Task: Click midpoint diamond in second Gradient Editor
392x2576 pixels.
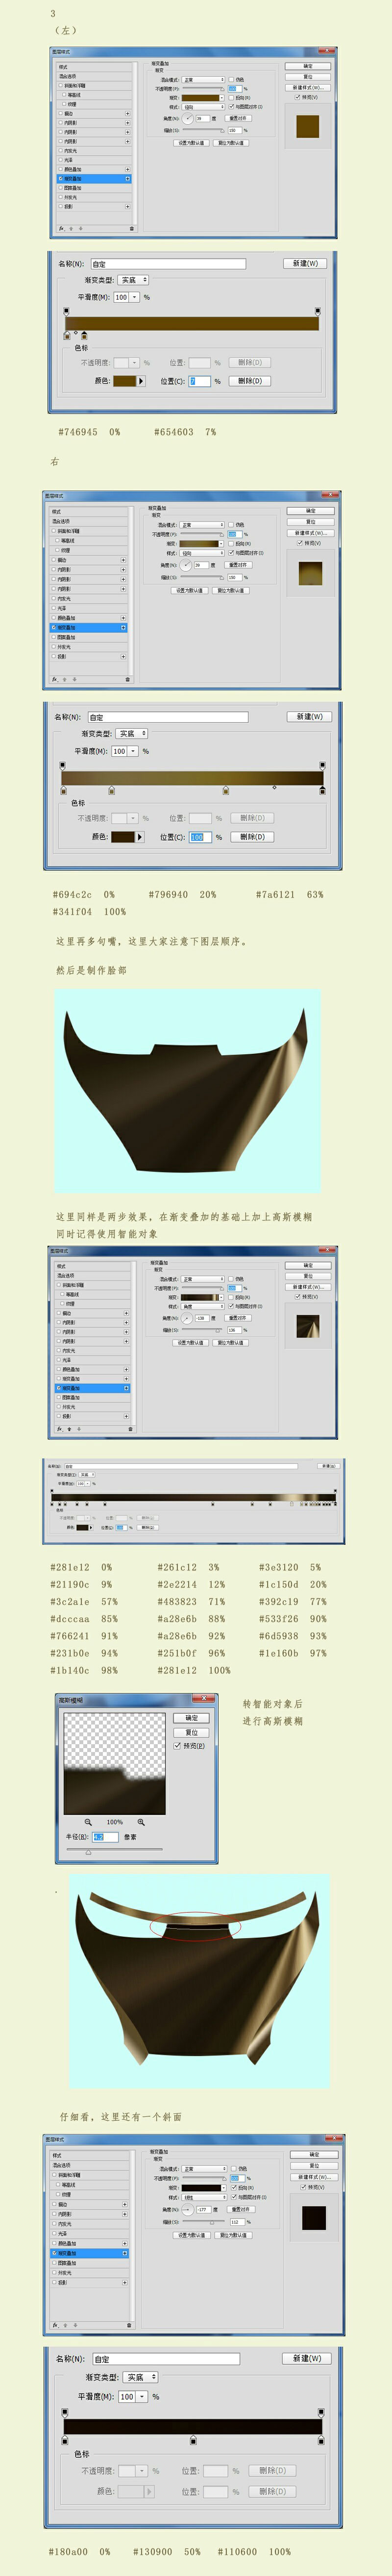Action: click(x=274, y=787)
